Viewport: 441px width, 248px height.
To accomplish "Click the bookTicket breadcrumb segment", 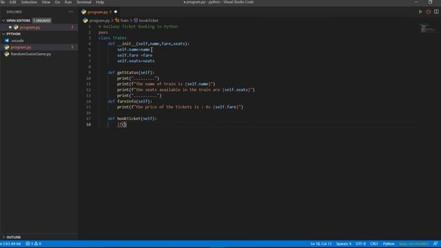I will coord(148,21).
